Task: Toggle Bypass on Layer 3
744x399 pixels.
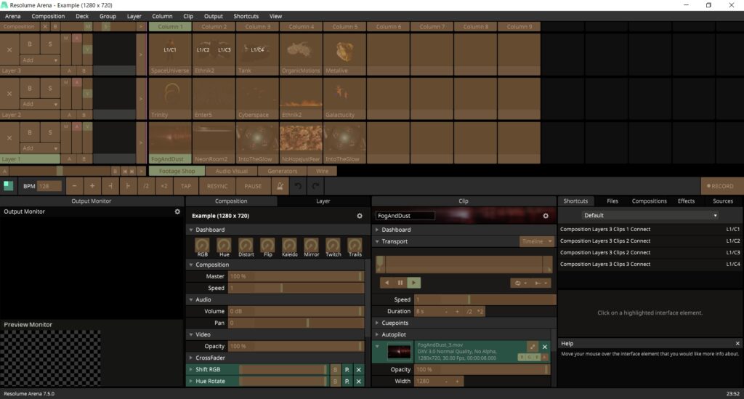Action: [x=29, y=44]
